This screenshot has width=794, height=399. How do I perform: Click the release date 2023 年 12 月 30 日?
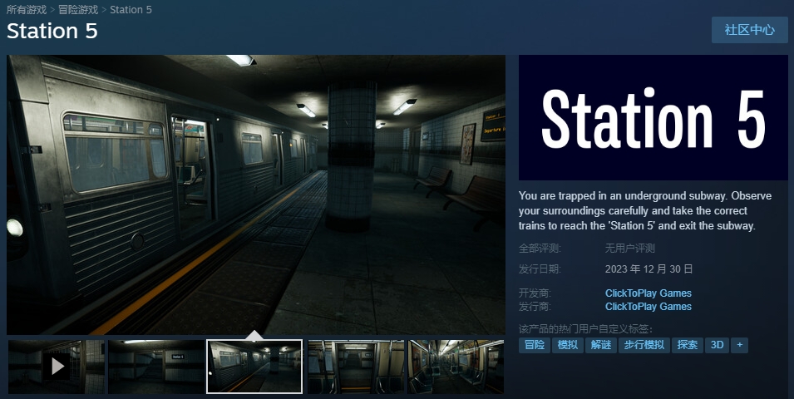coord(649,269)
